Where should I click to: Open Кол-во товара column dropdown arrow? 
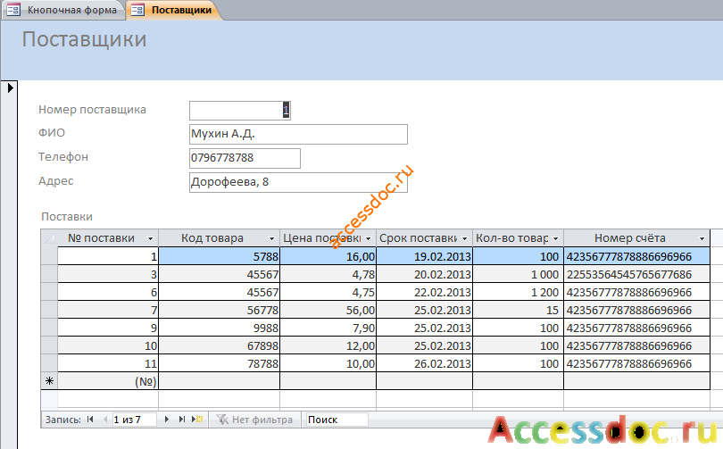[x=555, y=239]
